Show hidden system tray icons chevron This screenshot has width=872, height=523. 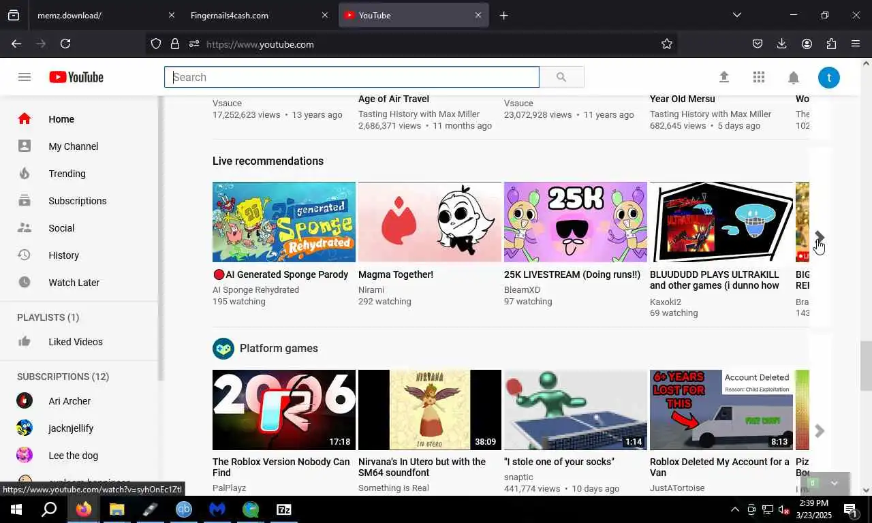coord(734,509)
